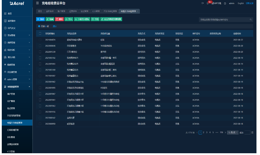Tick the select-all checkbox in table header

40,33
